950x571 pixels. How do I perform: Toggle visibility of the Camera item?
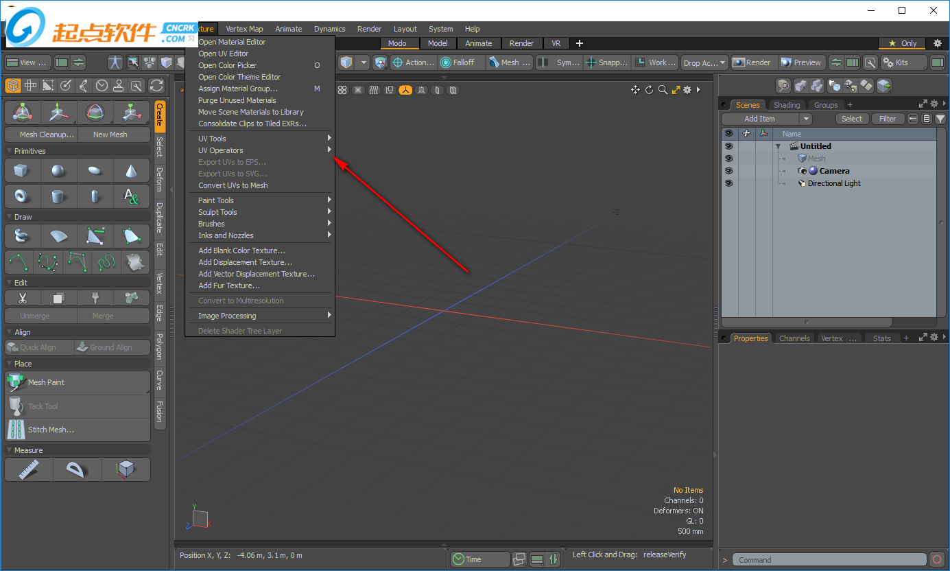(x=728, y=171)
